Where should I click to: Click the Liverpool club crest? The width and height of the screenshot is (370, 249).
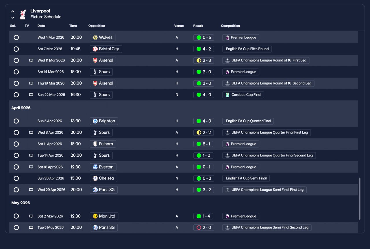(x=23, y=14)
